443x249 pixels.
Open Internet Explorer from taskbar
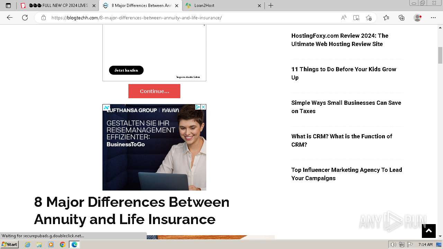[x=28, y=245]
